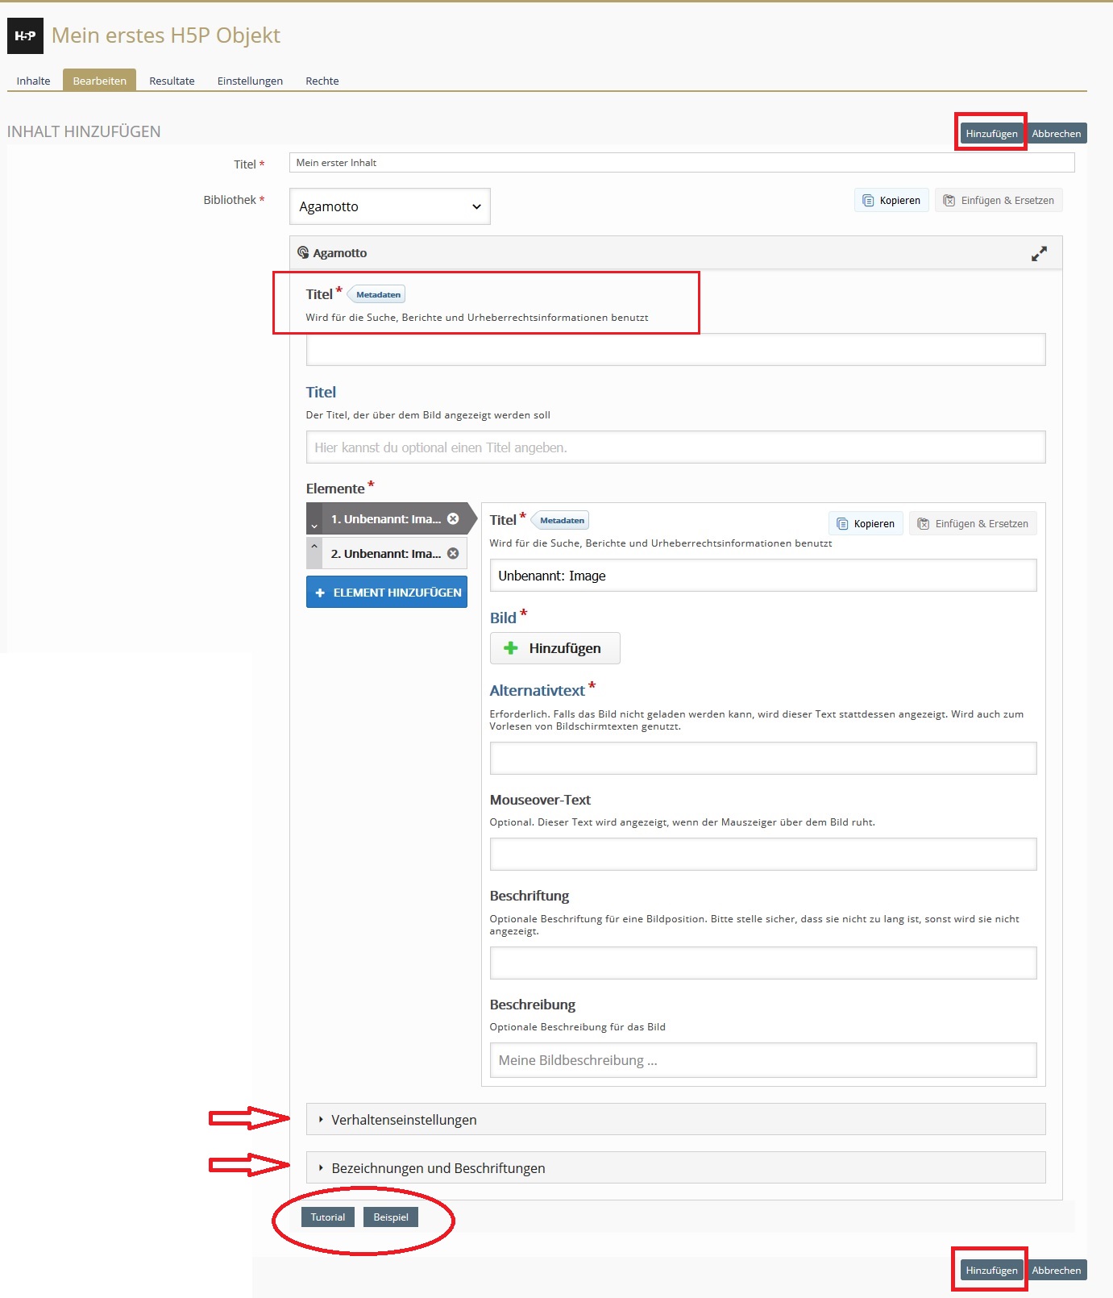
Task: Open the Bibliothek dropdown showing Agamotto
Action: pyautogui.click(x=389, y=207)
